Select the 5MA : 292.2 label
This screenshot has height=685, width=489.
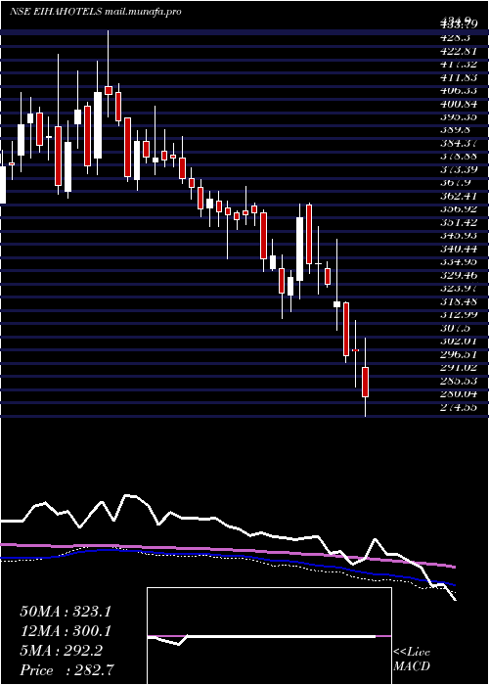tap(61, 651)
